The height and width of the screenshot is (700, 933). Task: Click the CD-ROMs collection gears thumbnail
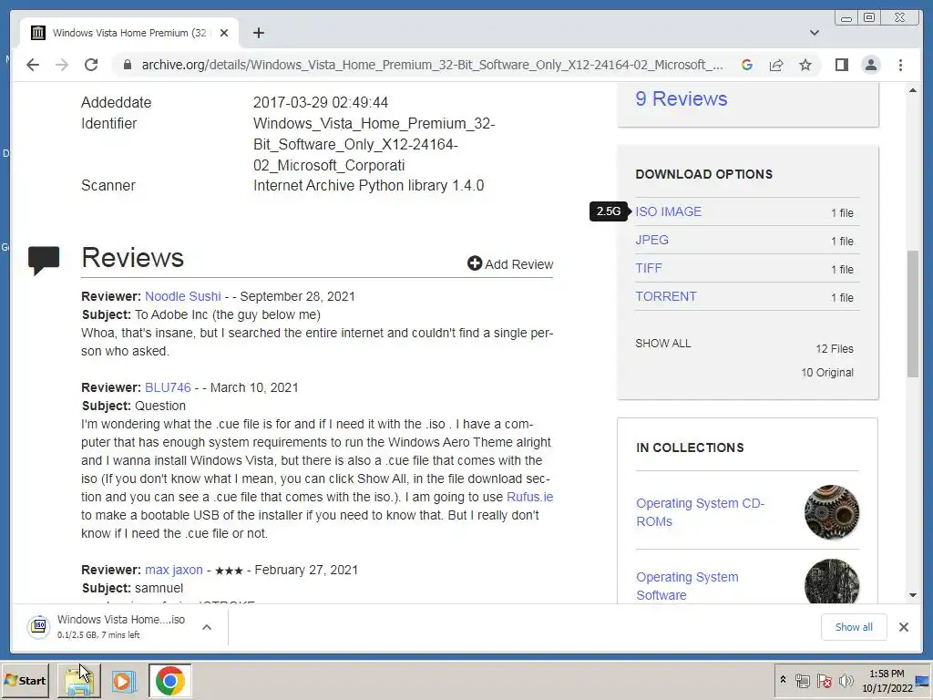coord(831,512)
